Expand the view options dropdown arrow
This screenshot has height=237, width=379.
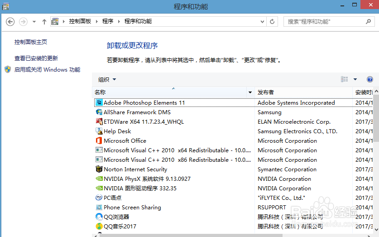point(355,79)
